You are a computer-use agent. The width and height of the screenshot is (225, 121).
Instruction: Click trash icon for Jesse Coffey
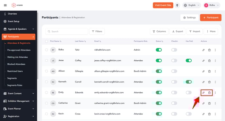coord(209,61)
